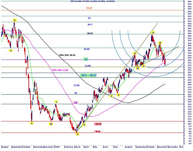
Task: Select the yellow K marker near April
Action: pos(84,125)
